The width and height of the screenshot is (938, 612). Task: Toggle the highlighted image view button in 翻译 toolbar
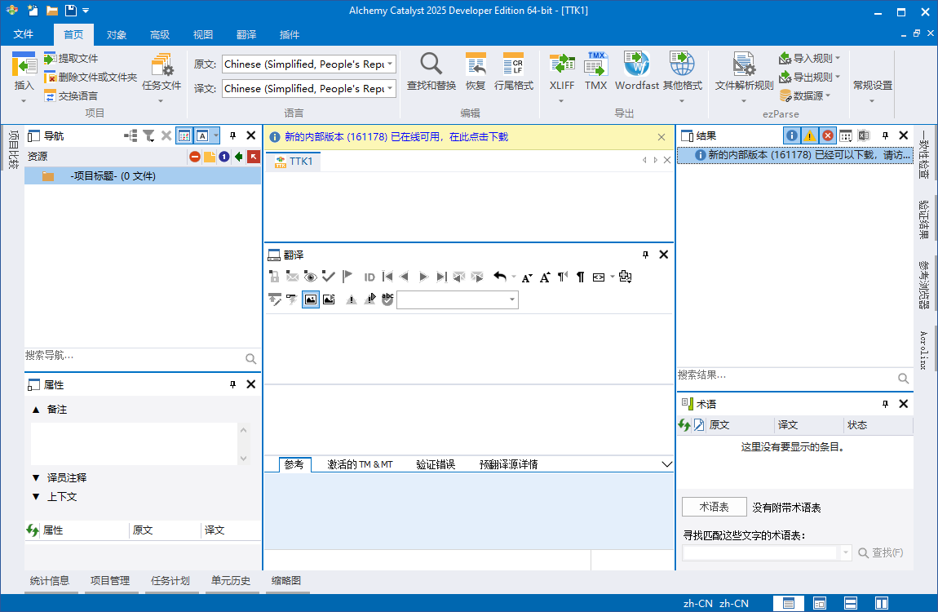311,299
